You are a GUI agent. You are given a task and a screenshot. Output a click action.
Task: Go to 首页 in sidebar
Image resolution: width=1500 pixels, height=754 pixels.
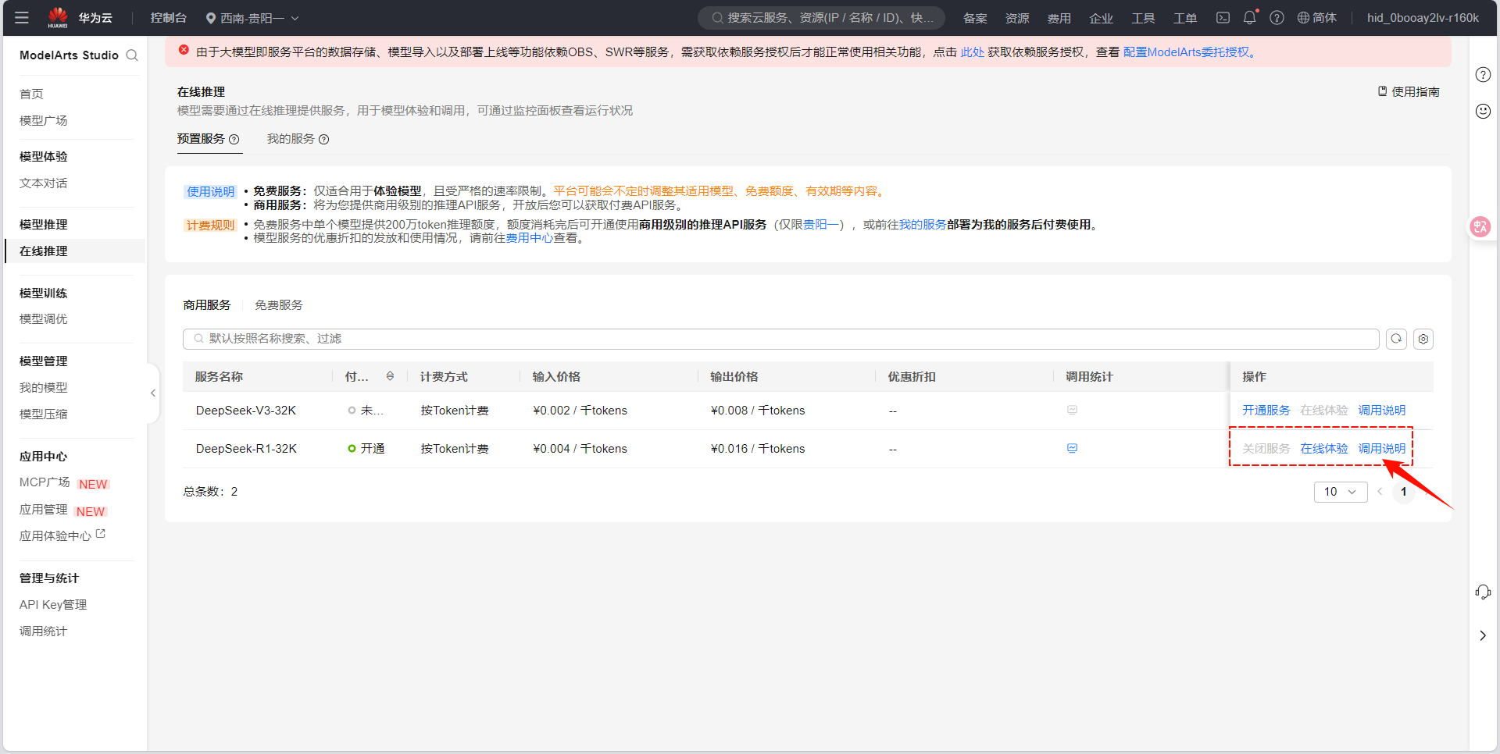tap(31, 94)
